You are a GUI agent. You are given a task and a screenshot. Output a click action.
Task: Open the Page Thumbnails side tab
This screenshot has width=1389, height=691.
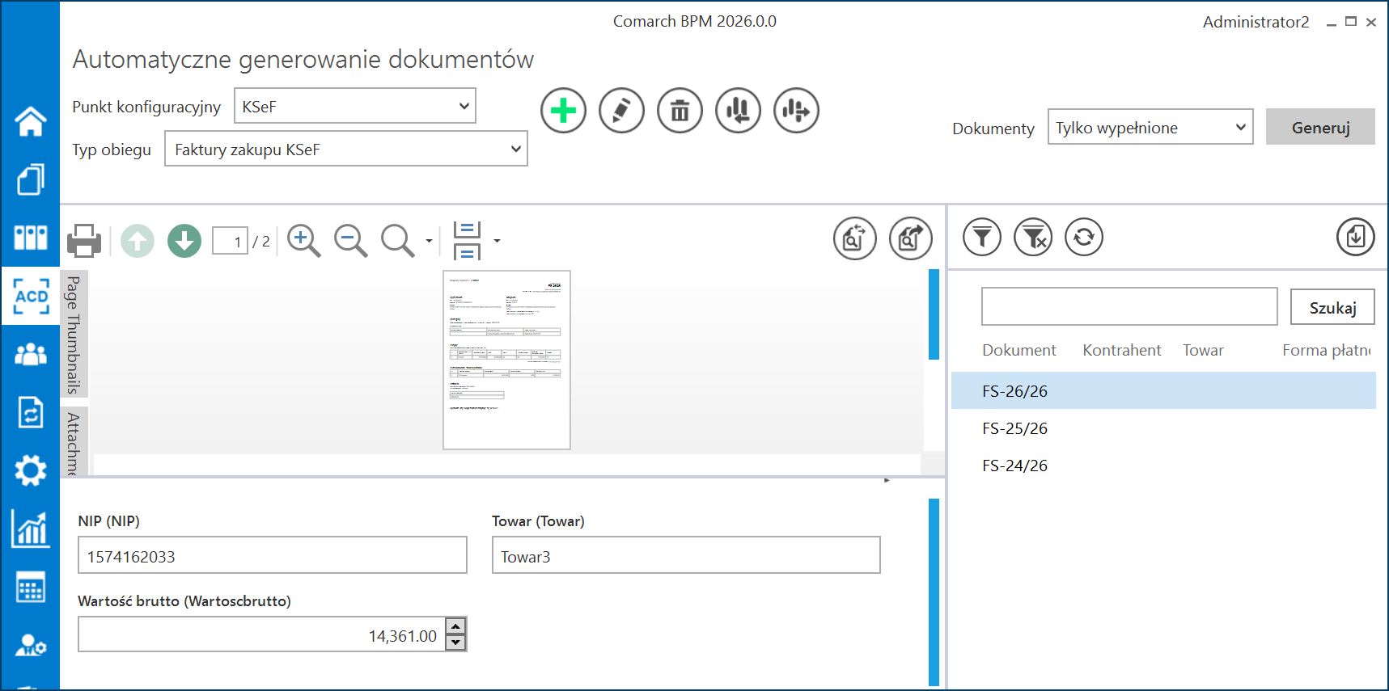pos(74,334)
